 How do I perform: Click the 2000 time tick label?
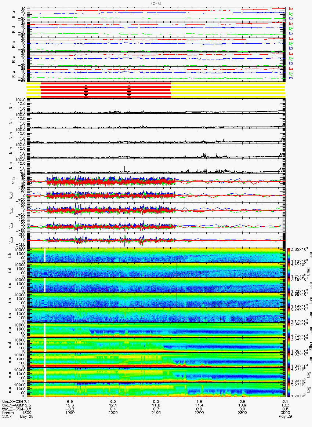113,413
